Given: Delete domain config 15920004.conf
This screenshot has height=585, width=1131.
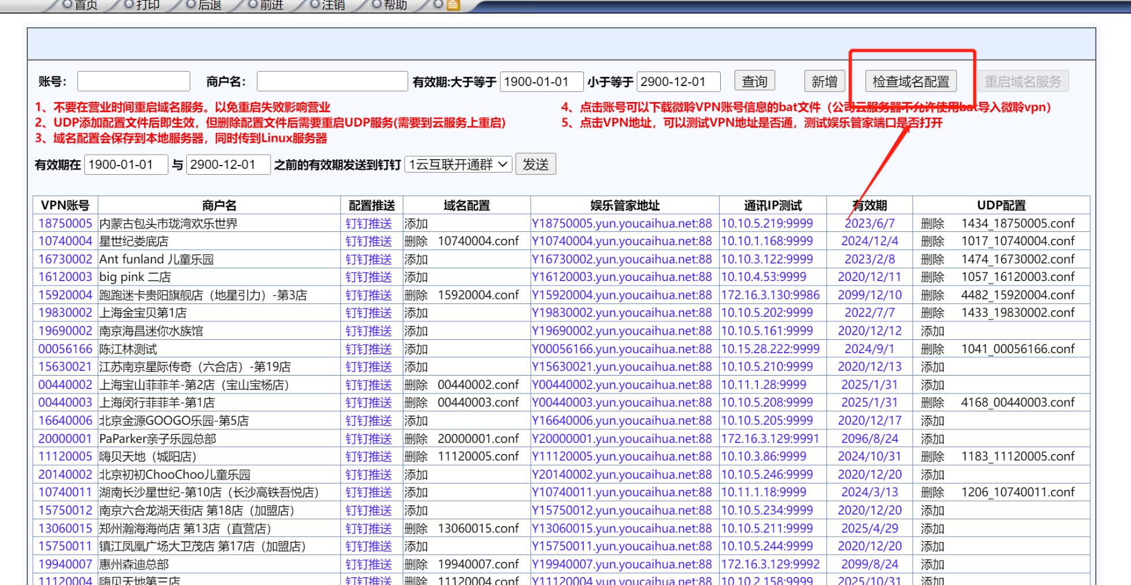Looking at the screenshot, I should click(416, 295).
